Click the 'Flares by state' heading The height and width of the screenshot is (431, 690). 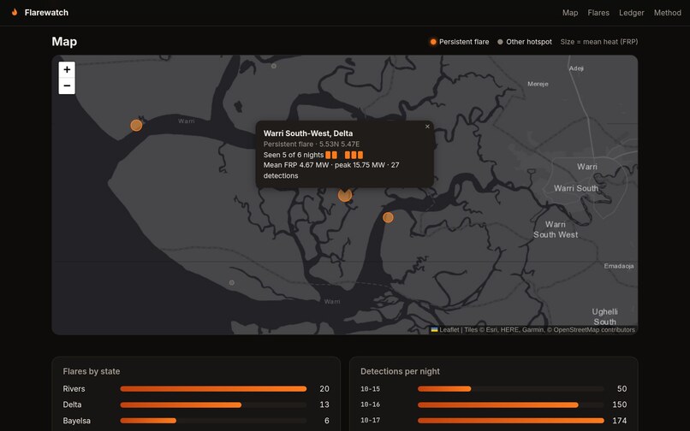(x=92, y=371)
